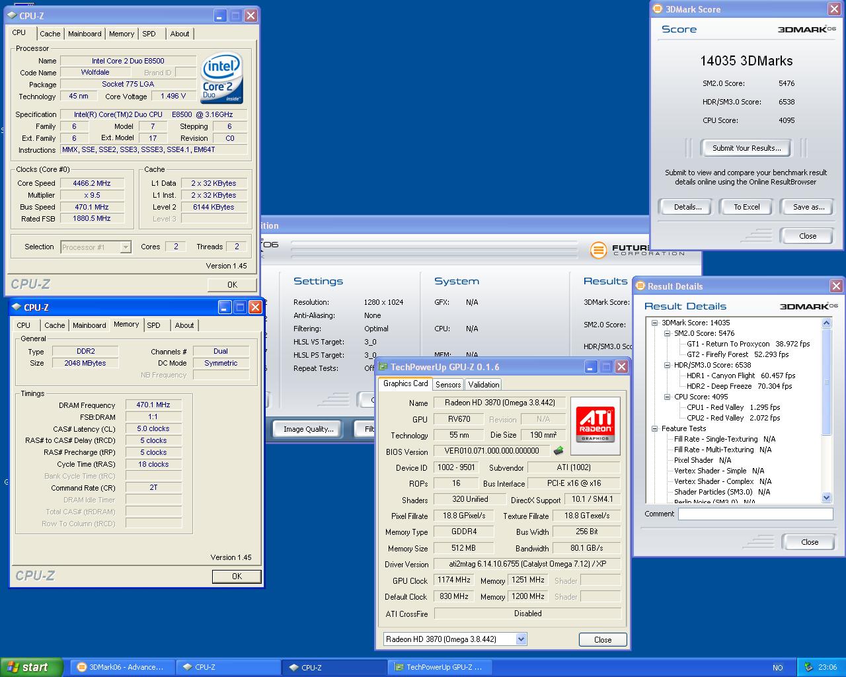Image resolution: width=846 pixels, height=677 pixels.
Task: Select Fill Rate - Multi-Texturing row
Action: (722, 450)
